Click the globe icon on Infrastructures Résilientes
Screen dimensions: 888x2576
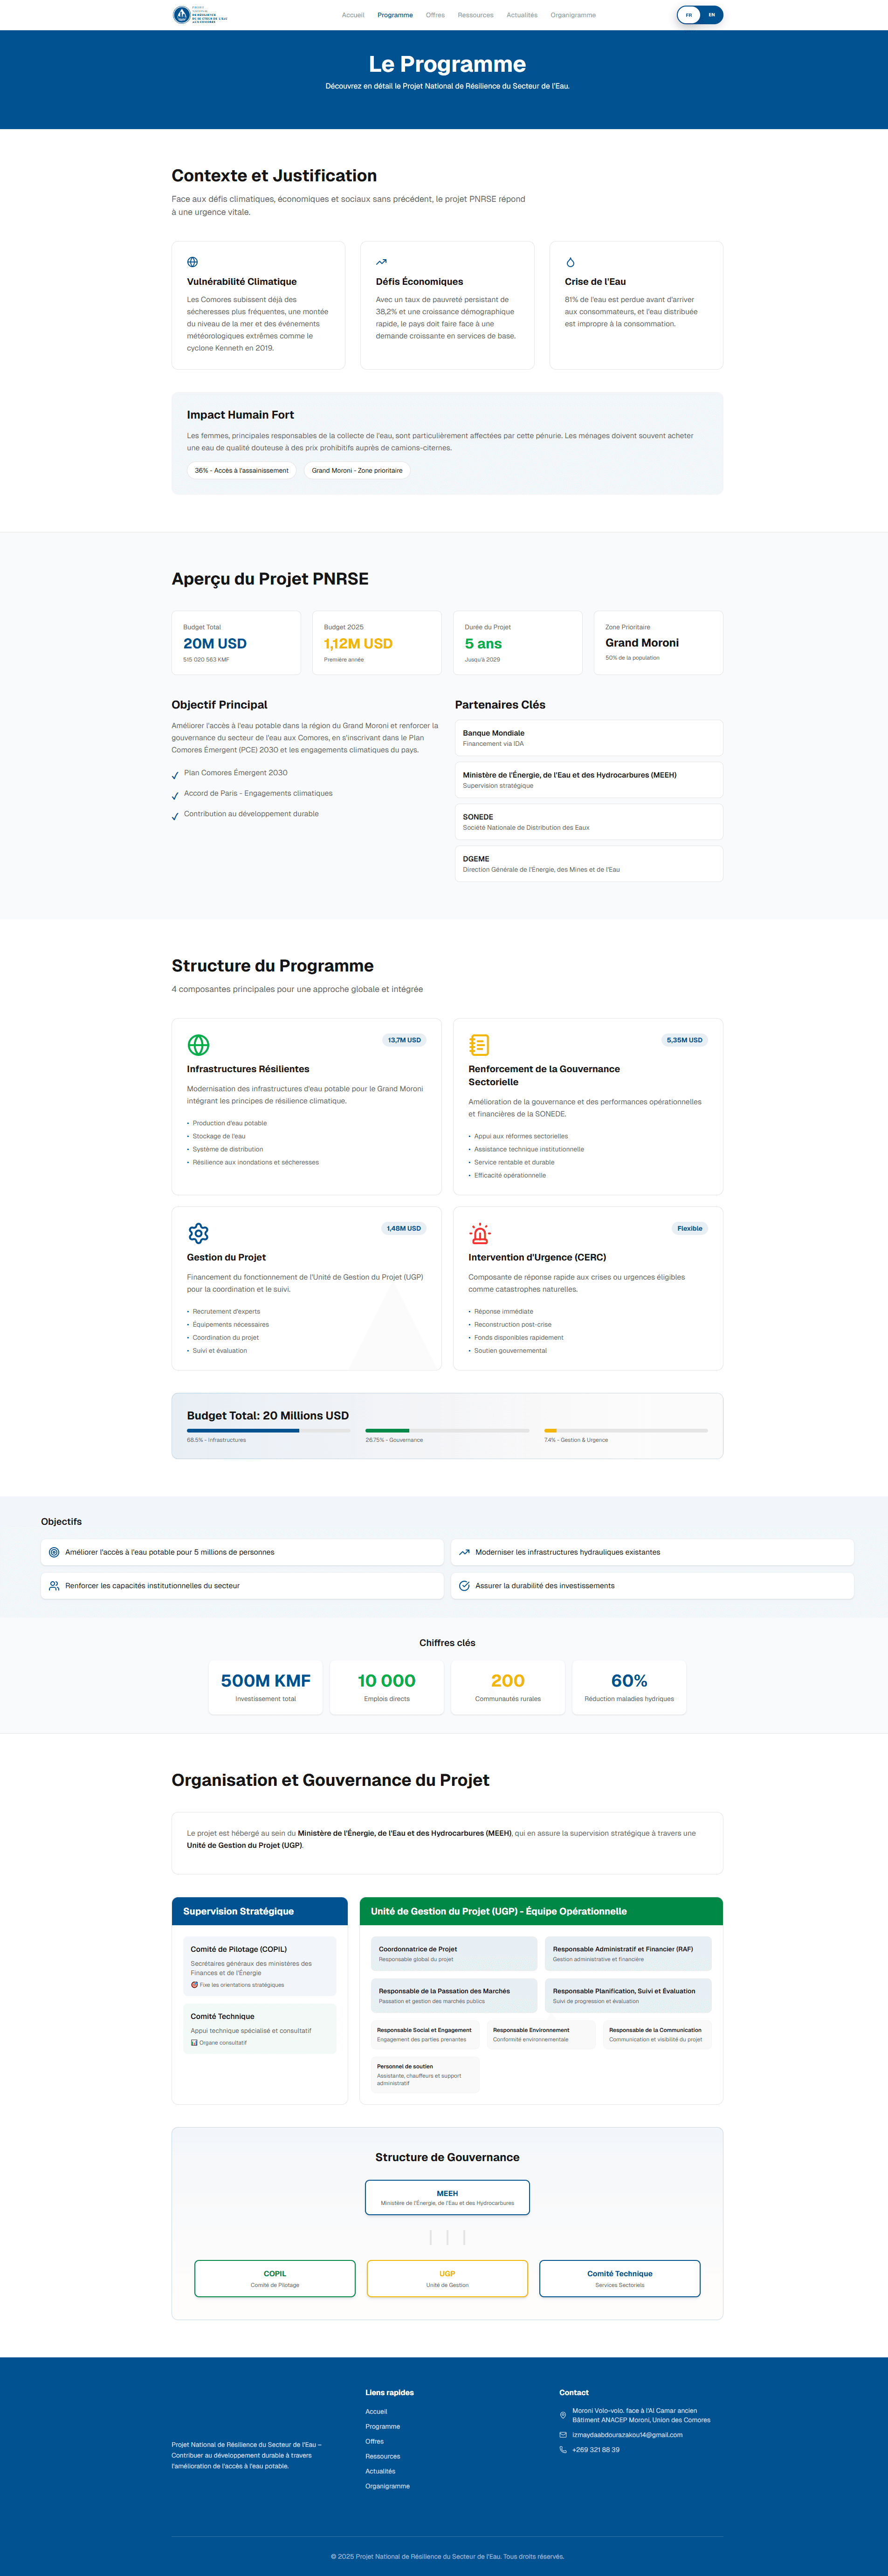coord(199,1046)
